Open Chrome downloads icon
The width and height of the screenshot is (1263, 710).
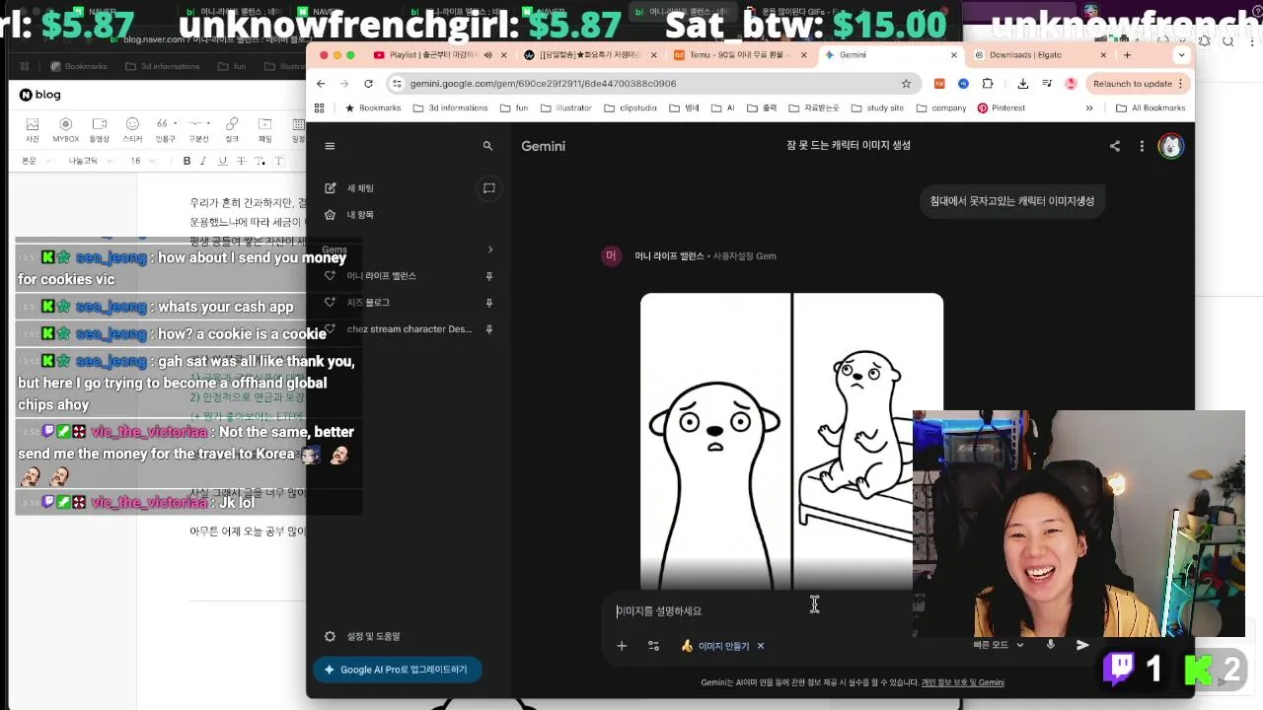coord(1022,84)
